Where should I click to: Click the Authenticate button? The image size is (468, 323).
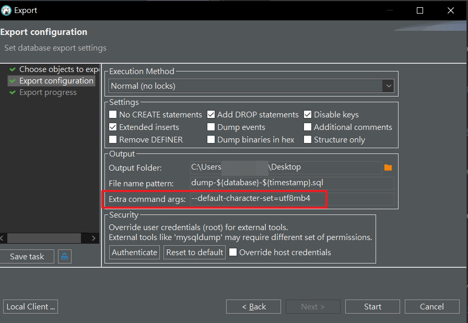[x=134, y=252]
